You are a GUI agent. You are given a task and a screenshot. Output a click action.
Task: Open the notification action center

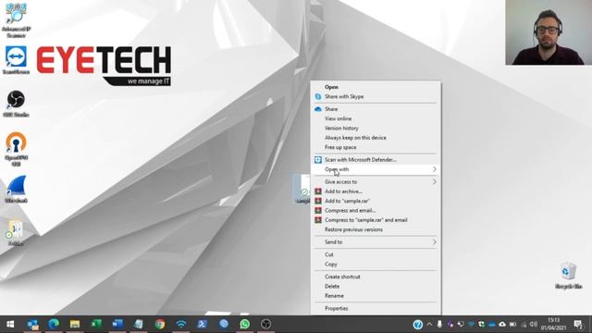tap(578, 325)
